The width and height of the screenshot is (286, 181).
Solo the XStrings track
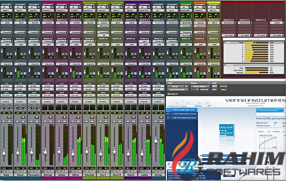point(45,122)
